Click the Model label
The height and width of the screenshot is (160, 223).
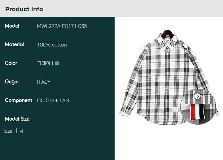point(12,26)
